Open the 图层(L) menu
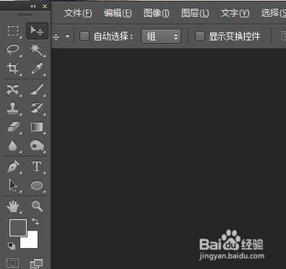The width and height of the screenshot is (286, 269). (x=195, y=13)
